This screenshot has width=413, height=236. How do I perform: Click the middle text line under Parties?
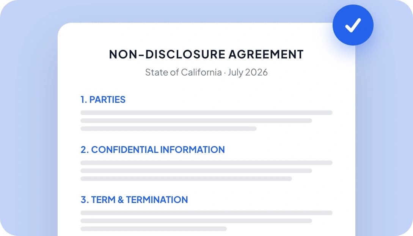196,121
